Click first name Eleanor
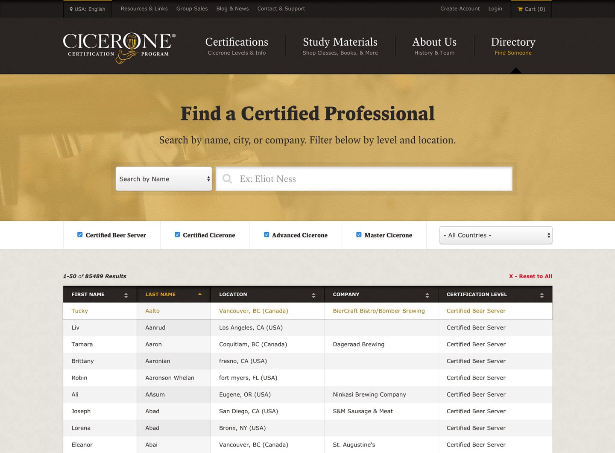Image resolution: width=615 pixels, height=453 pixels. (x=82, y=444)
